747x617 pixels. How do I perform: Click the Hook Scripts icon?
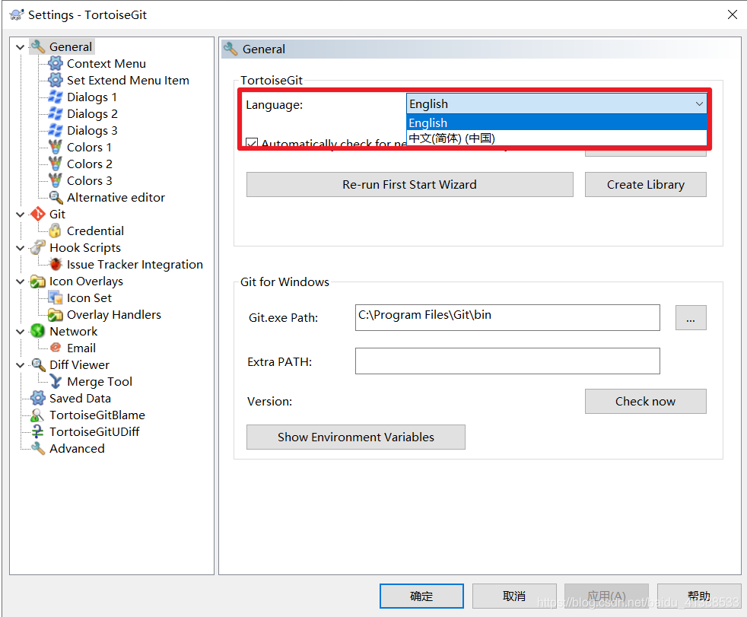(x=37, y=247)
